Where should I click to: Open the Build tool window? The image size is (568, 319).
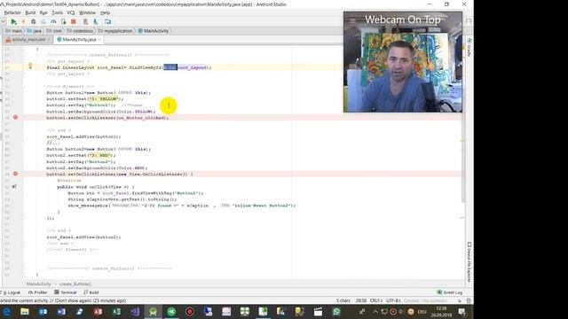click(x=91, y=292)
